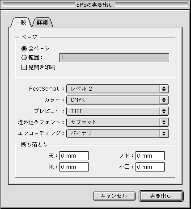The image size is (191, 209).
Task: Open the PostScript level dropdown
Action: pyautogui.click(x=118, y=89)
